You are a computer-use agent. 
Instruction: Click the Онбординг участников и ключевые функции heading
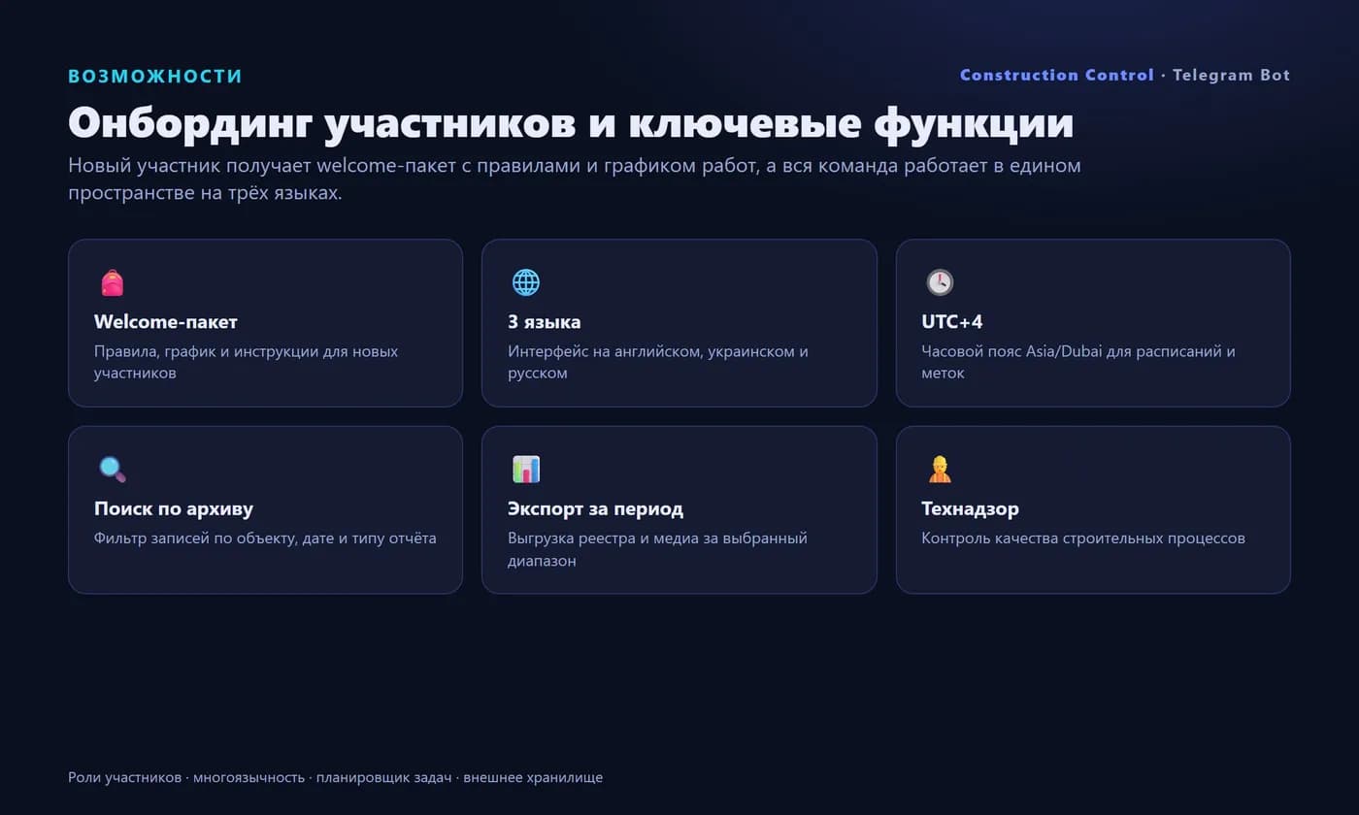[x=571, y=123]
